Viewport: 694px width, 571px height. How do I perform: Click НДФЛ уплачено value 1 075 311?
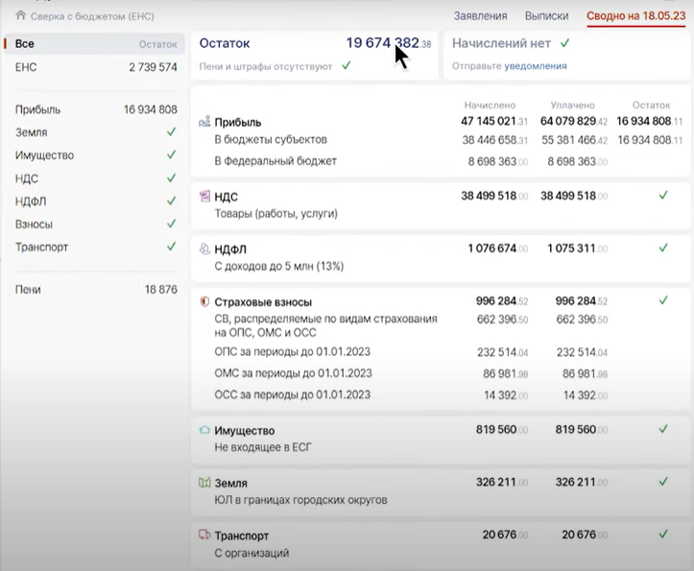tap(577, 249)
